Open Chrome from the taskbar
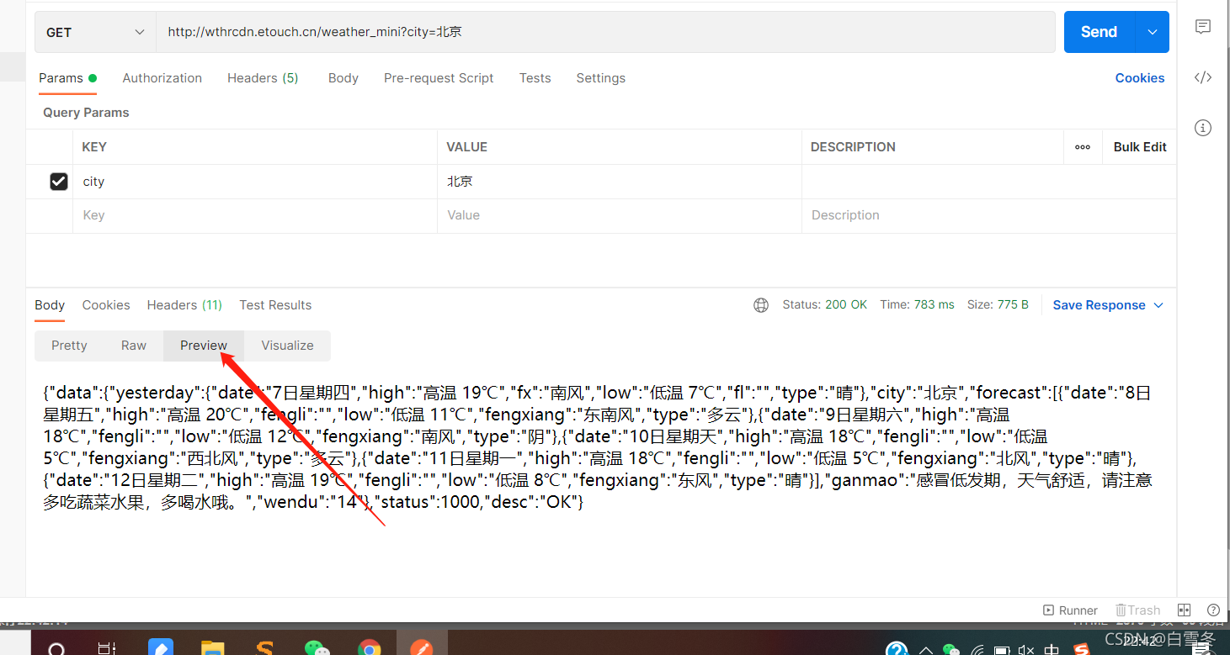Viewport: 1230px width, 655px height. click(369, 648)
